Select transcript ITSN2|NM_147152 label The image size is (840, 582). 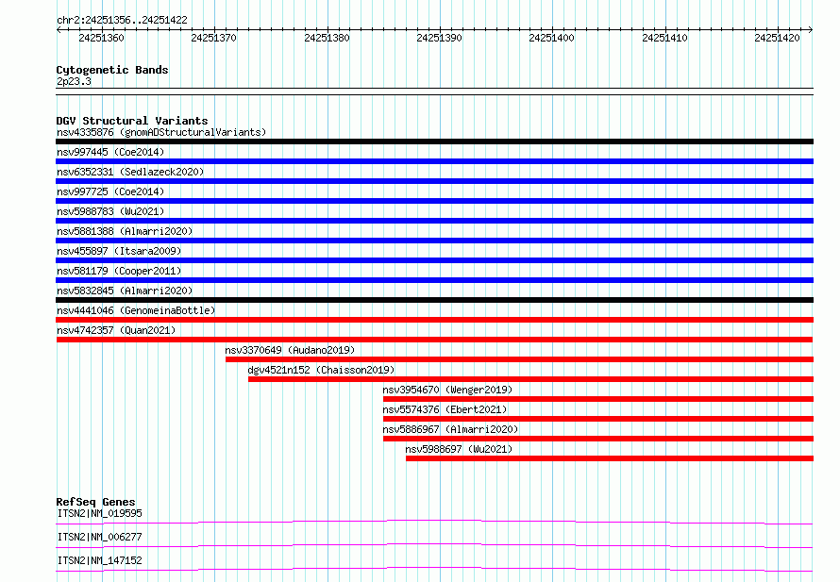tap(100, 560)
